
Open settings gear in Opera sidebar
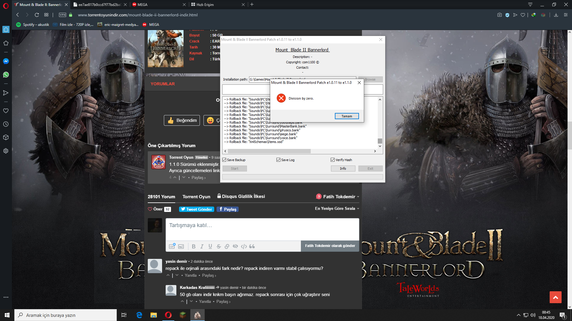6,151
